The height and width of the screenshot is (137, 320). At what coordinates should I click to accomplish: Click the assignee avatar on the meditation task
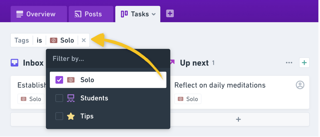click(x=300, y=85)
